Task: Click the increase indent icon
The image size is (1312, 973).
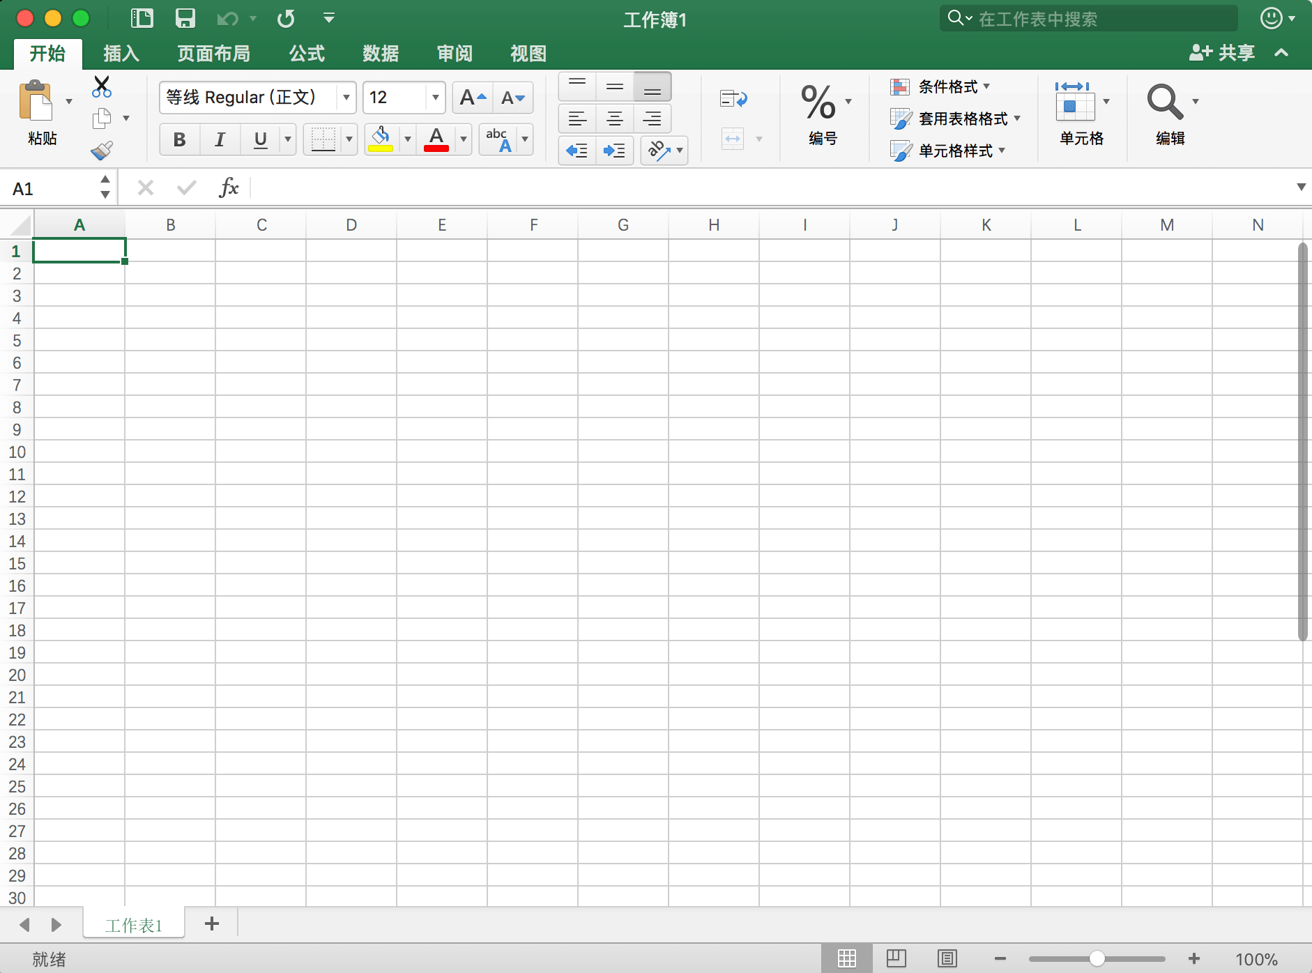Action: pyautogui.click(x=614, y=151)
